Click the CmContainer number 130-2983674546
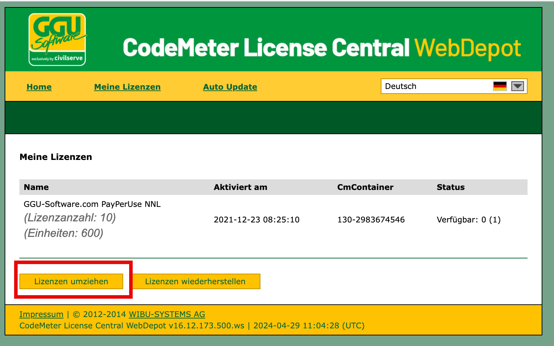The image size is (554, 346). 371,220
